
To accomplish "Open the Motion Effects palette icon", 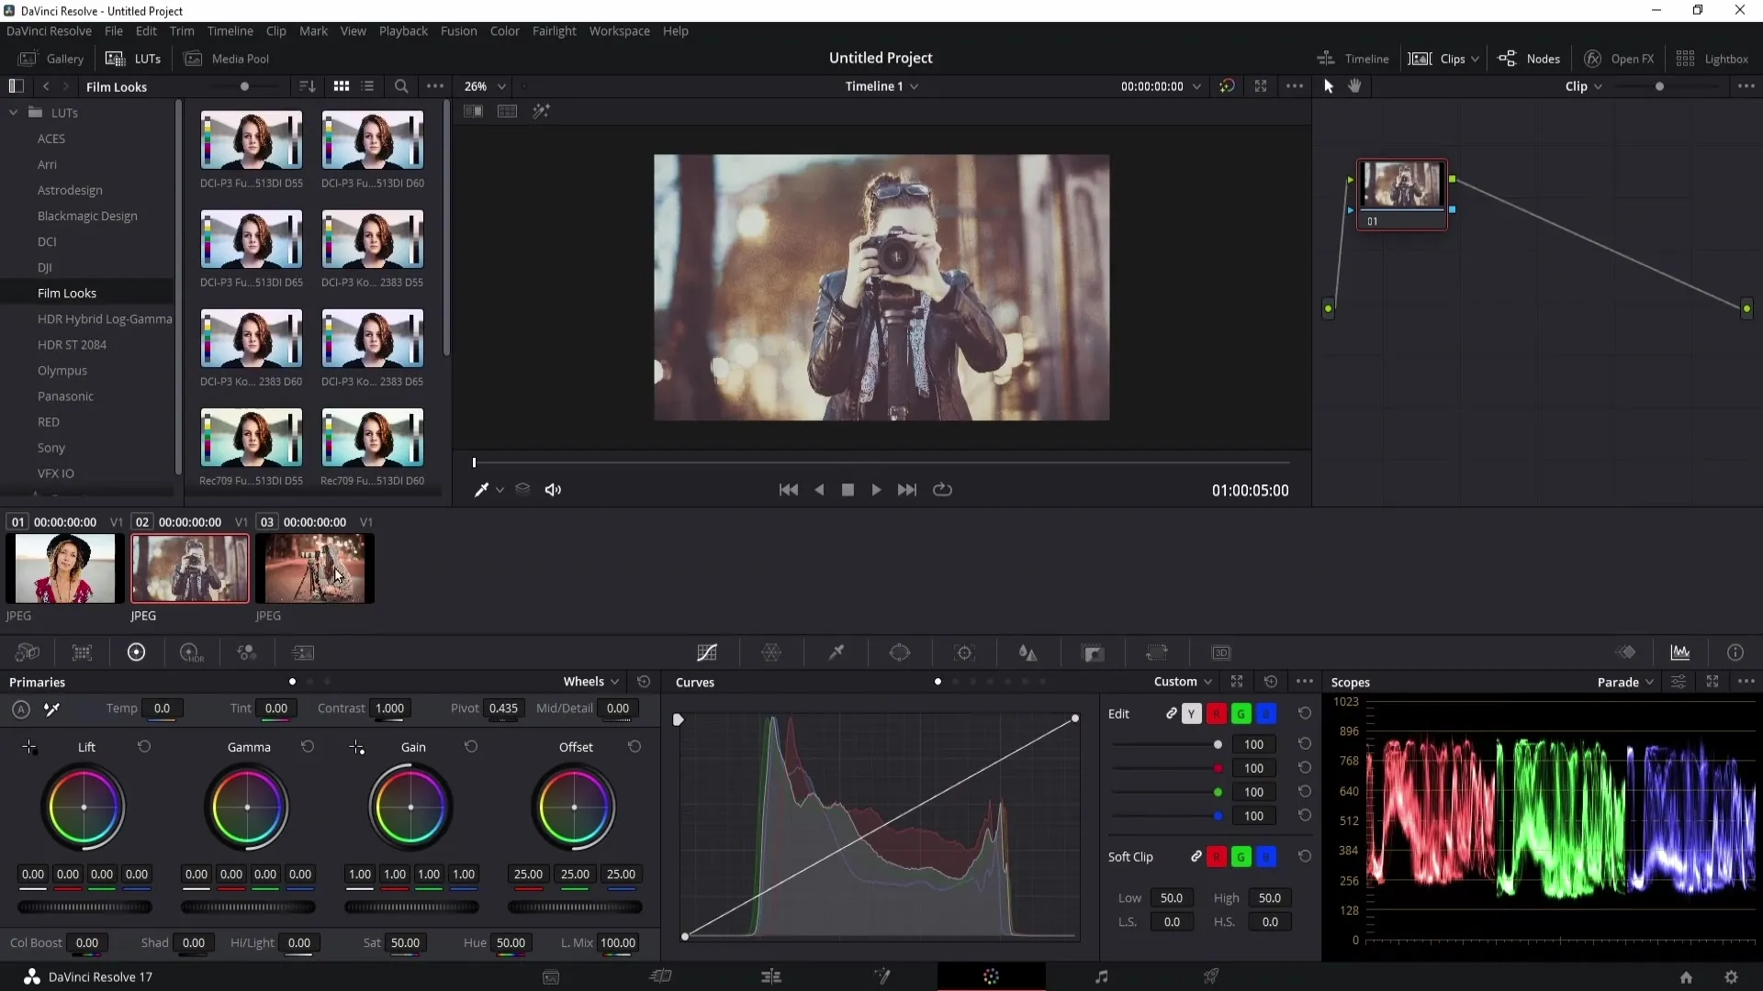I will pos(303,652).
